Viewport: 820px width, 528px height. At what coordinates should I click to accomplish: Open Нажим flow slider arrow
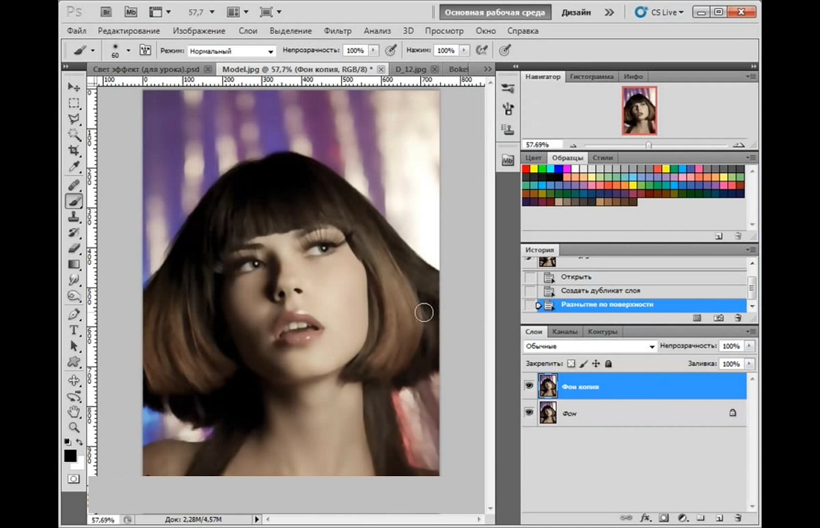coord(464,51)
